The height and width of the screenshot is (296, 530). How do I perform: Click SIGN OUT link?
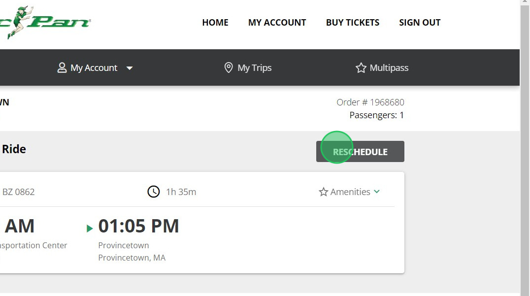(x=420, y=22)
